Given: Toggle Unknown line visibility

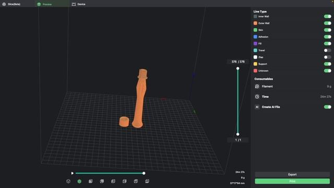Looking at the screenshot, I should pos(327,71).
